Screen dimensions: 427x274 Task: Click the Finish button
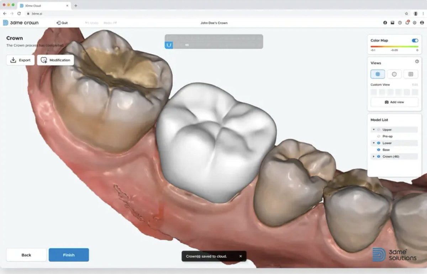pos(69,255)
